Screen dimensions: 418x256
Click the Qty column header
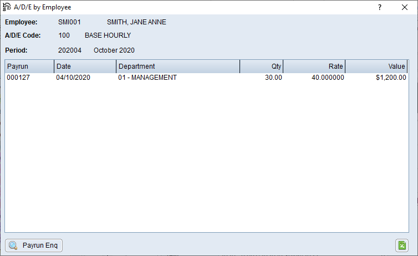[262, 66]
